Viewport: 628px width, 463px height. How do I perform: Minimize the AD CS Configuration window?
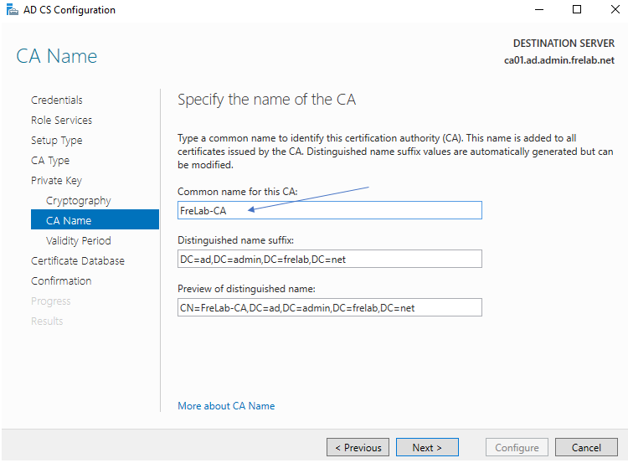[538, 10]
